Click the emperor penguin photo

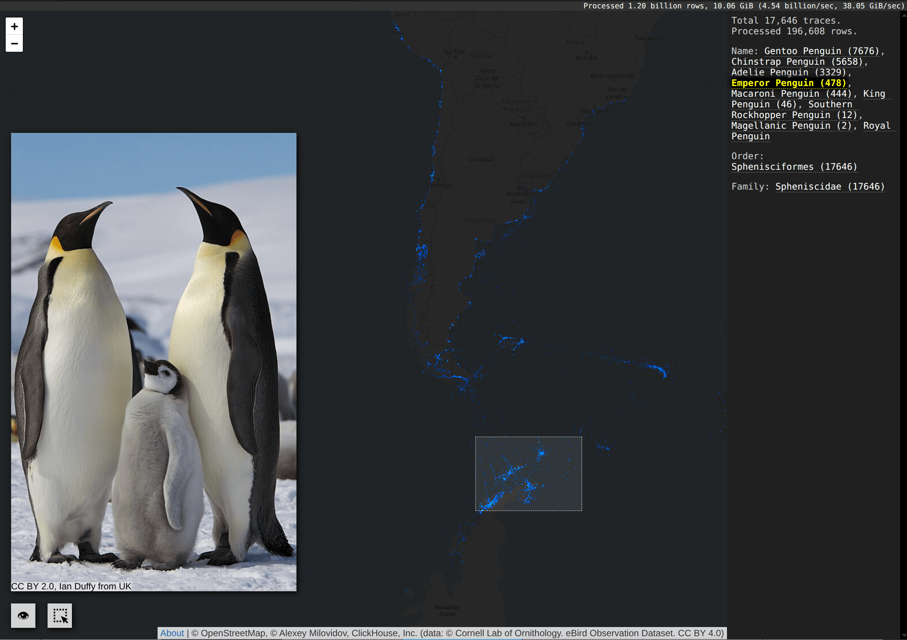point(154,361)
